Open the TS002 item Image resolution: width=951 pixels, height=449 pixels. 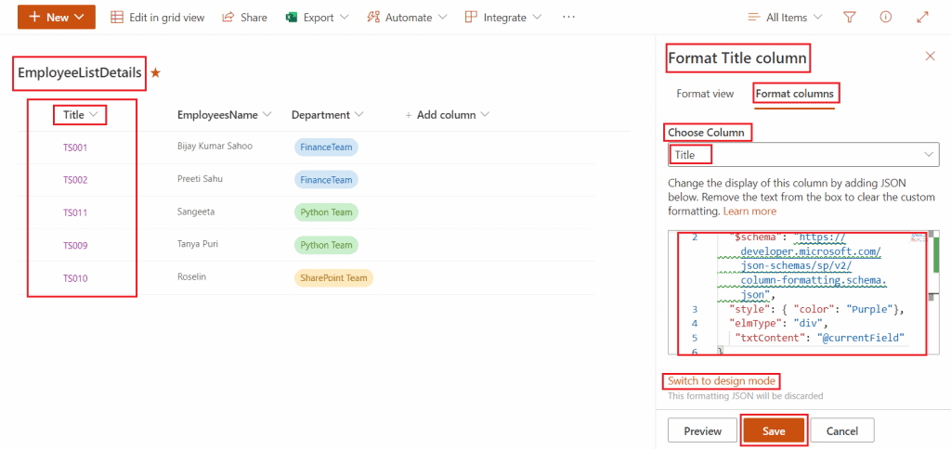tap(75, 180)
